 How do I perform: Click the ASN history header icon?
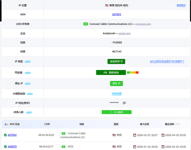coord(6,124)
